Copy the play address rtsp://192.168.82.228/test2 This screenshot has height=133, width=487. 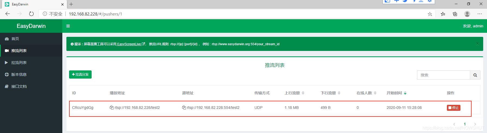point(111,108)
